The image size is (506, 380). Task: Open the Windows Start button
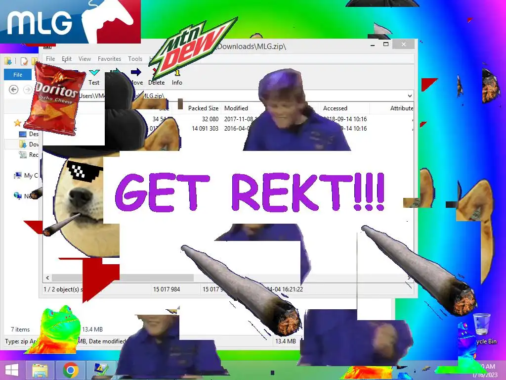tap(12, 370)
